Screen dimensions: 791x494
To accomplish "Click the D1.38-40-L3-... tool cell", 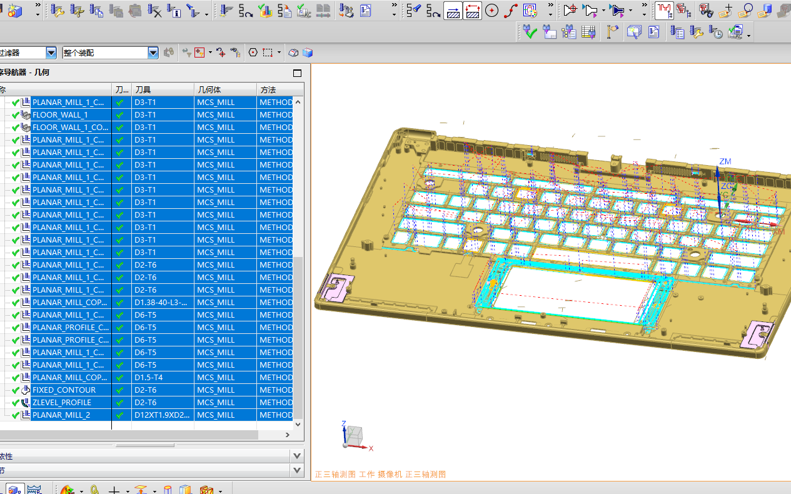I will pos(163,302).
